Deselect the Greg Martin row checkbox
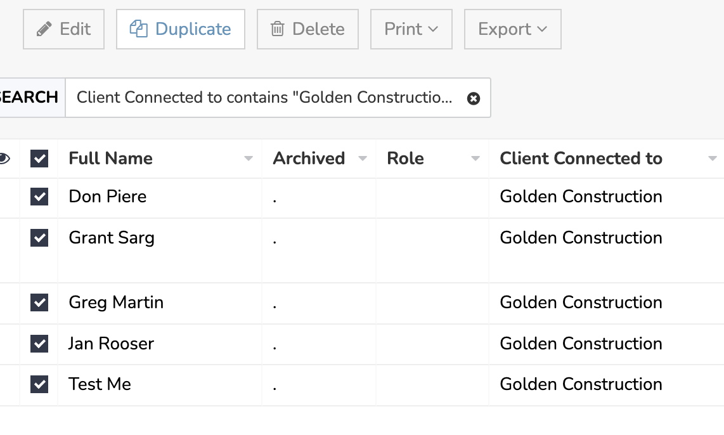The height and width of the screenshot is (435, 724). (x=39, y=302)
